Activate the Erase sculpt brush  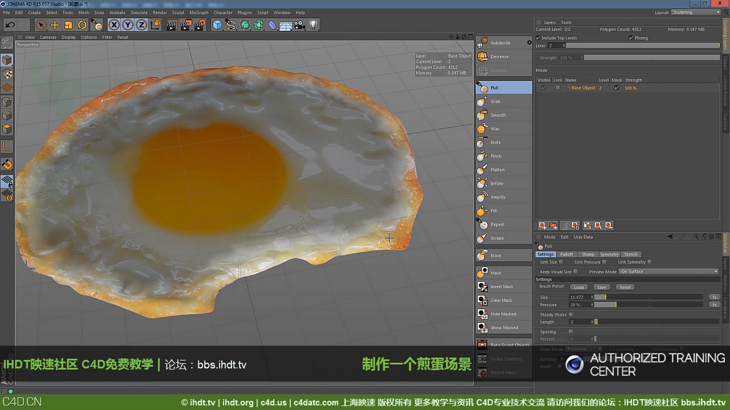coord(504,256)
